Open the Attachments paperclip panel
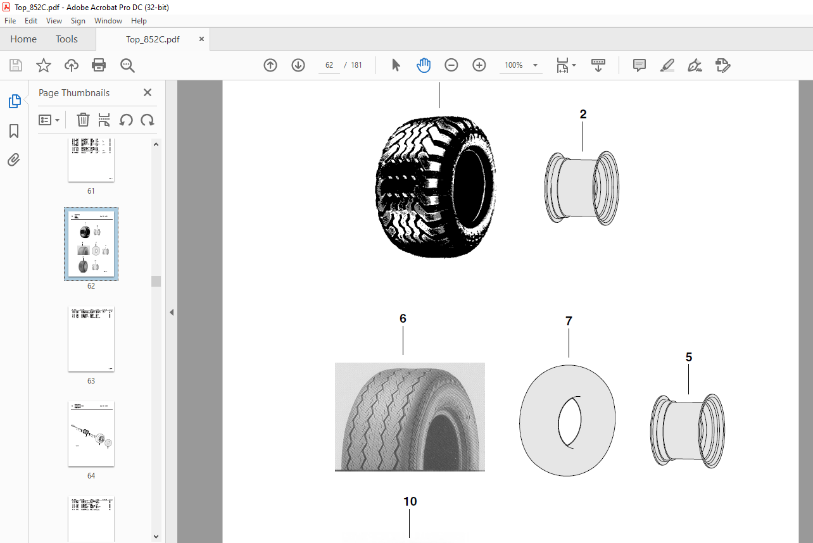The width and height of the screenshot is (813, 543). click(x=14, y=160)
